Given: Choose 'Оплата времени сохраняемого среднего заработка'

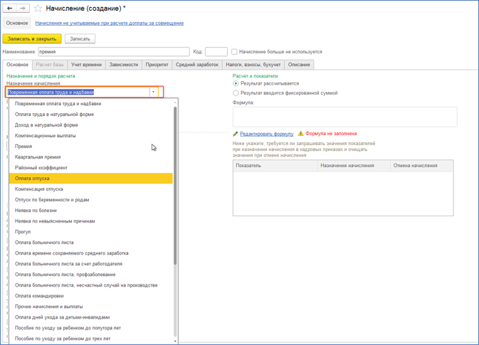Looking at the screenshot, I should [91, 253].
